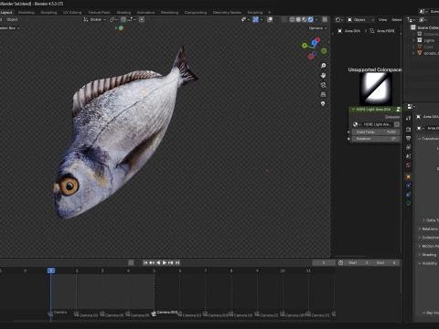Toggle viewport overlays button
Viewport: 439px width, 329px height.
coord(270,19)
